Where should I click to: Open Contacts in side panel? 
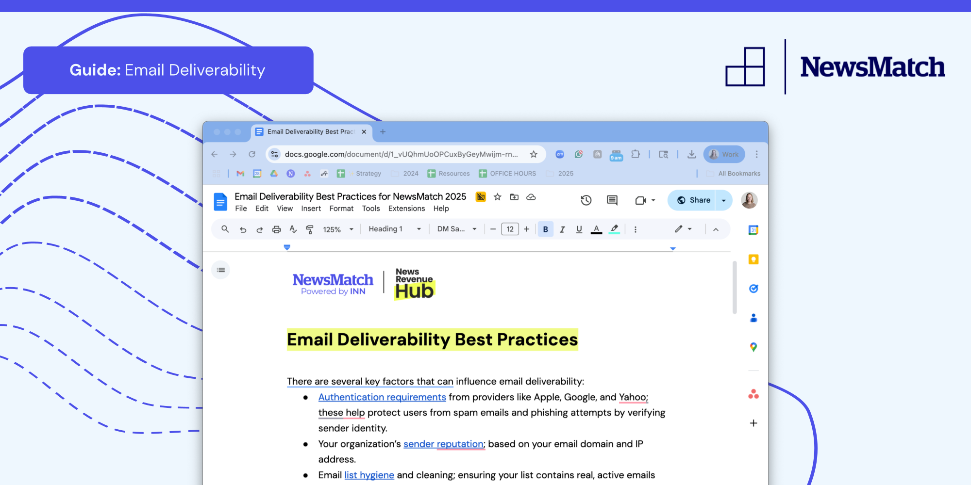tap(753, 318)
